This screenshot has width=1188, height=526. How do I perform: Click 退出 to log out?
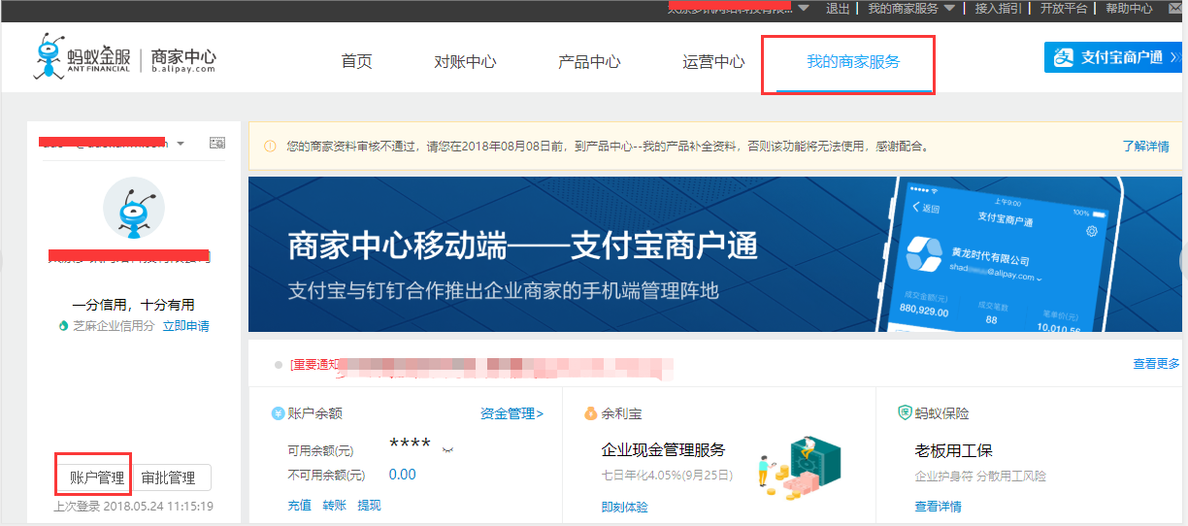click(x=837, y=8)
